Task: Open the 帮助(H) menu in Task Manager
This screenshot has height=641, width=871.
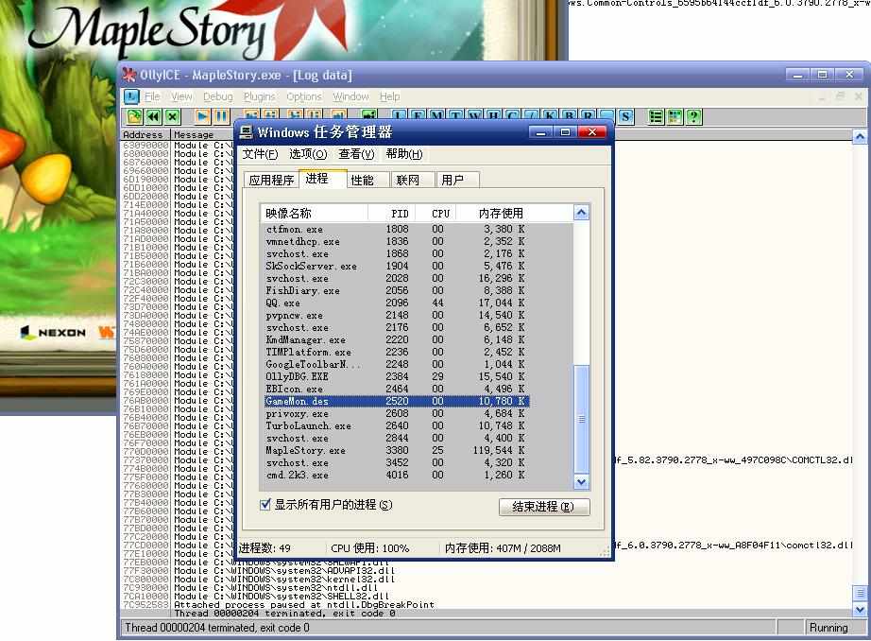Action: pyautogui.click(x=404, y=154)
